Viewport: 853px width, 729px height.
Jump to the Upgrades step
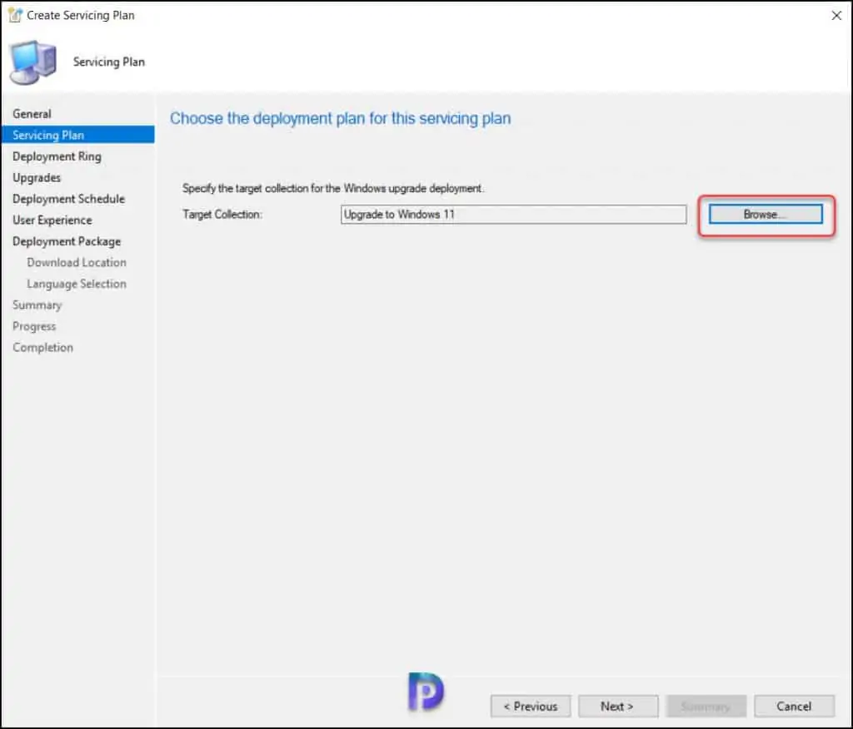point(37,178)
